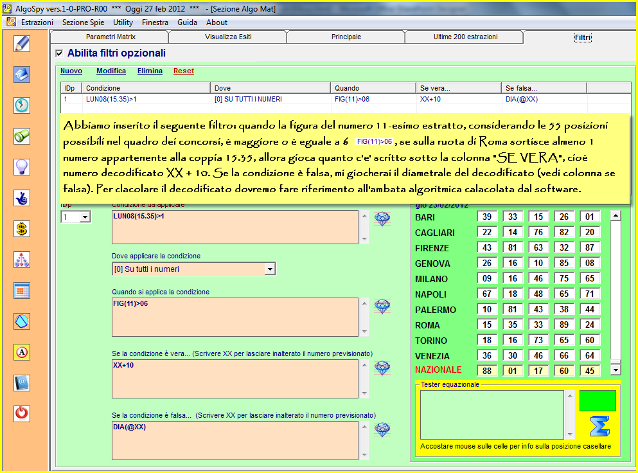Screen dimensions: 638x473
Task: Click the extractions list scrollbar down arrow
Action: pos(616,370)
